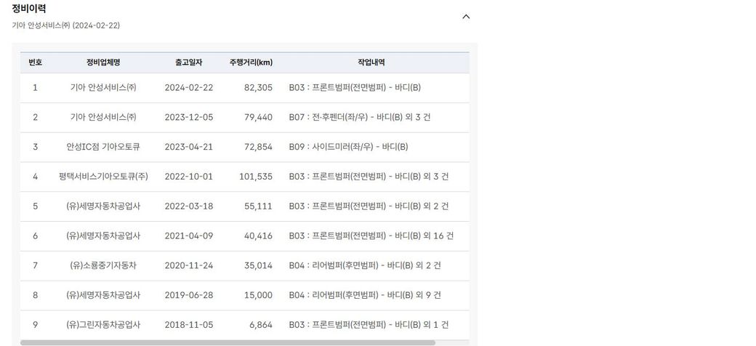
Task: Open work detail ending in 외 16 건
Action: click(x=371, y=236)
